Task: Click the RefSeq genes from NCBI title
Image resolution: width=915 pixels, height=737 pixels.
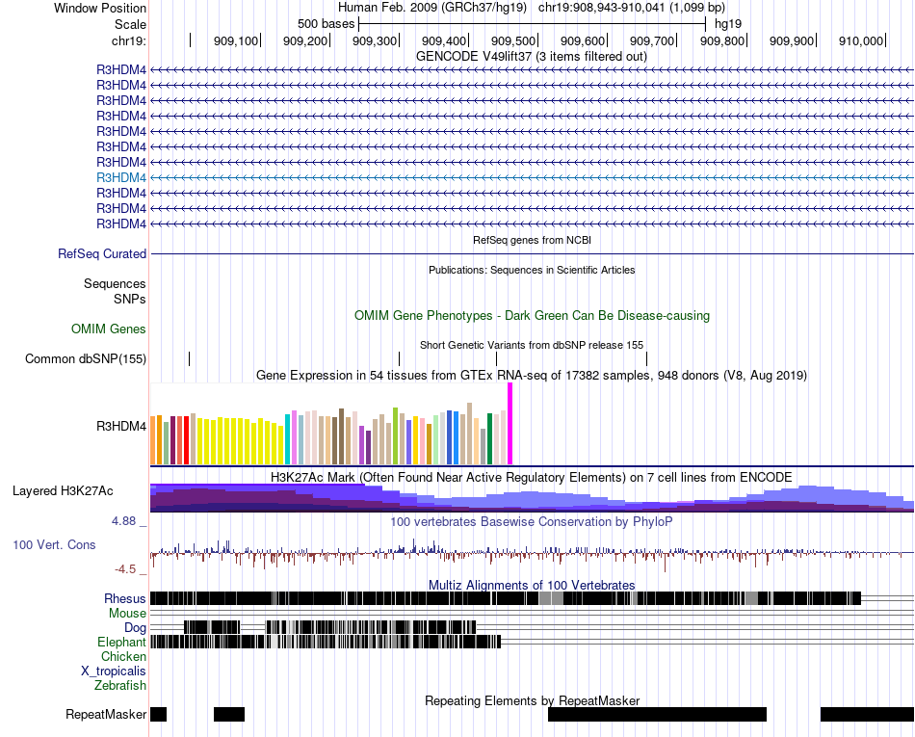Action: point(533,240)
